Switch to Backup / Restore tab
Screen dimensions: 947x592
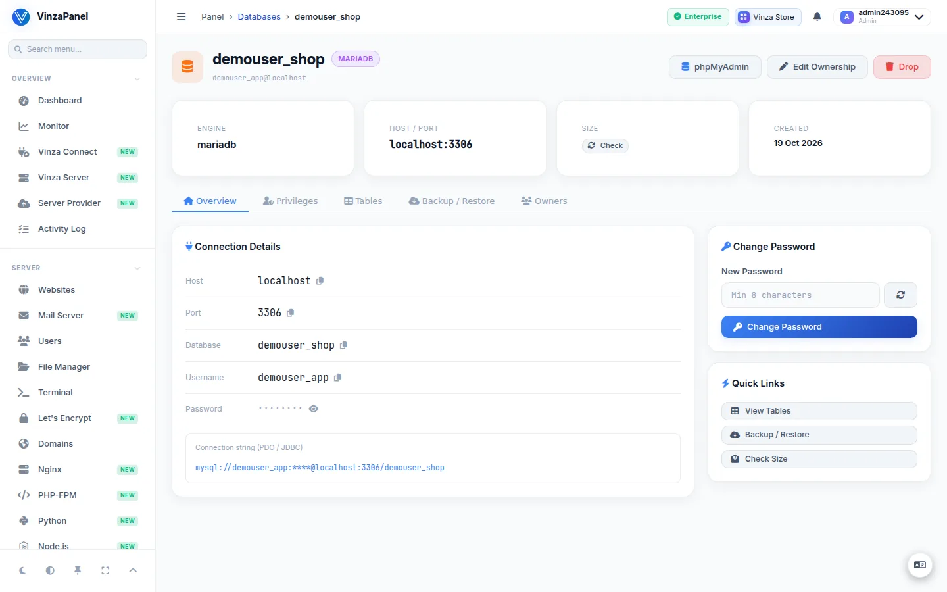point(452,201)
